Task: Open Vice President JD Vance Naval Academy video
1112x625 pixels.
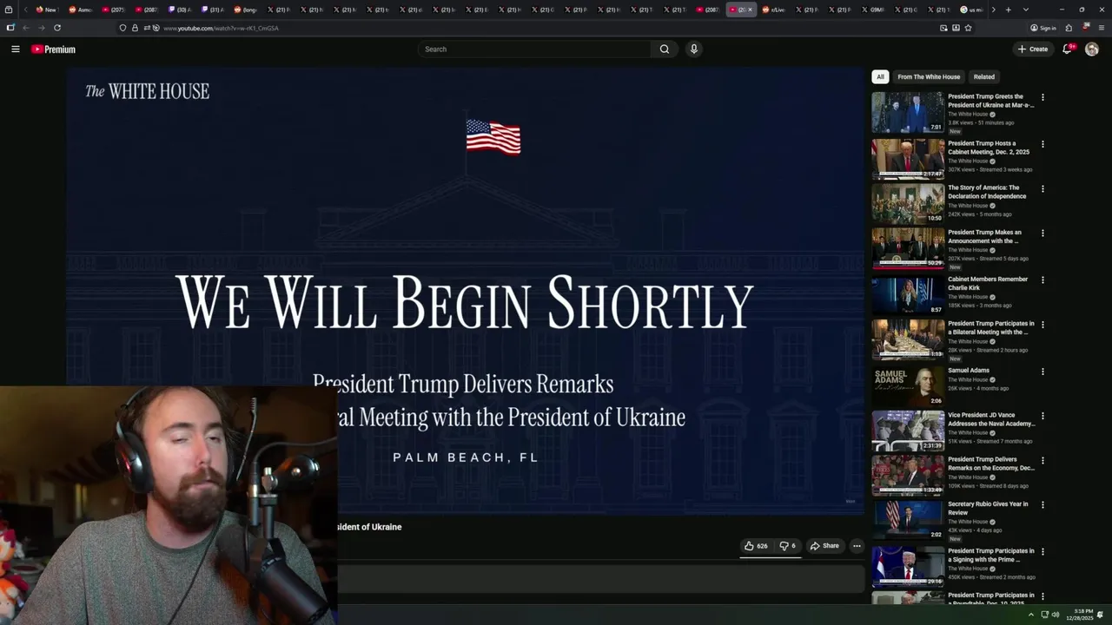Action: [x=991, y=419]
